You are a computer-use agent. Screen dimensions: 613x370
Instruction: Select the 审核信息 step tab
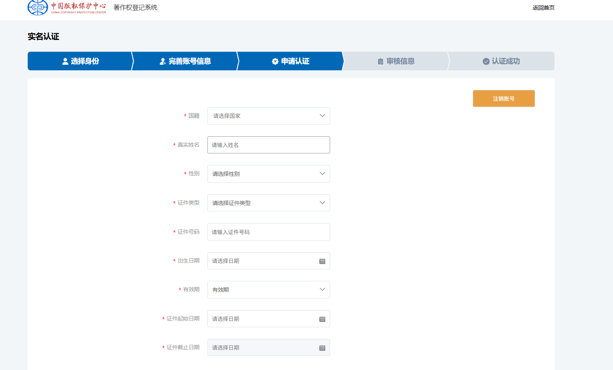click(396, 61)
